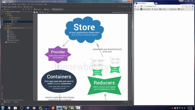Select the .babelrc file
This screenshot has width=195, height=110.
10,32
